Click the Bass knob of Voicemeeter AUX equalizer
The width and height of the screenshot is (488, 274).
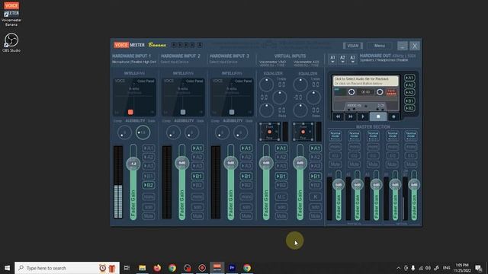click(x=300, y=110)
